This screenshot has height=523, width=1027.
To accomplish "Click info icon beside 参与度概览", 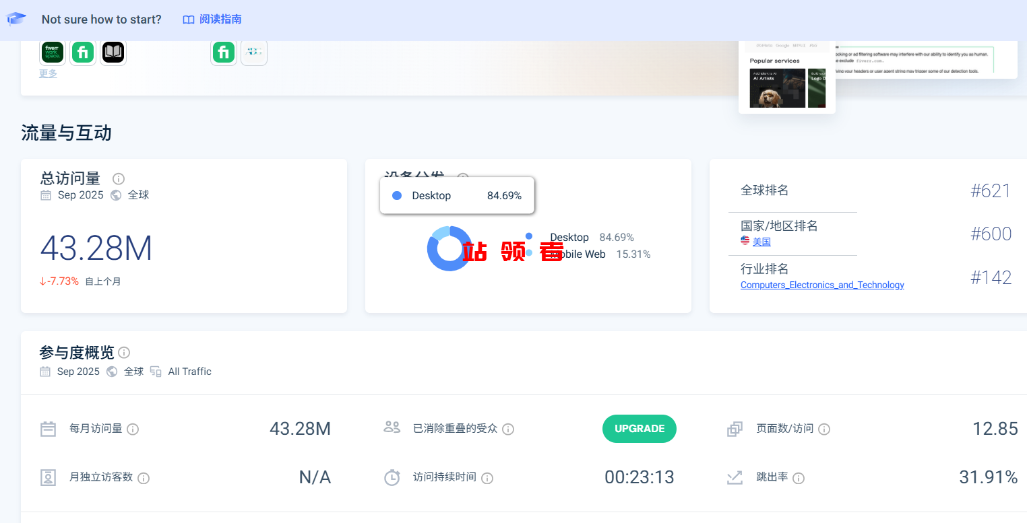I will [x=124, y=353].
